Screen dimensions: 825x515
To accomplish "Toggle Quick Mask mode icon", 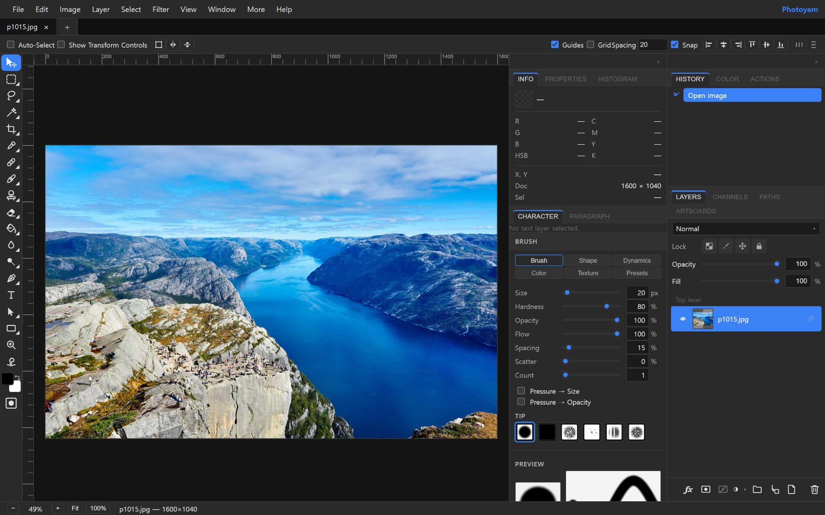I will click(11, 403).
